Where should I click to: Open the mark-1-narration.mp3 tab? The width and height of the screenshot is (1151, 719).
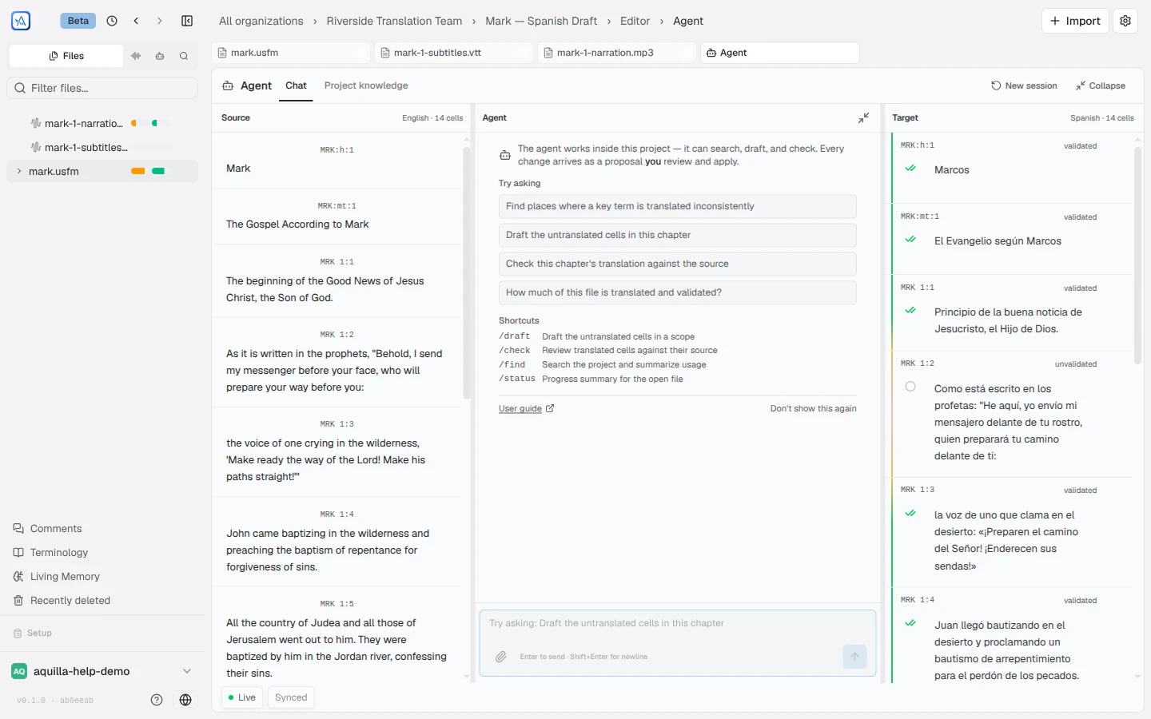pos(617,53)
